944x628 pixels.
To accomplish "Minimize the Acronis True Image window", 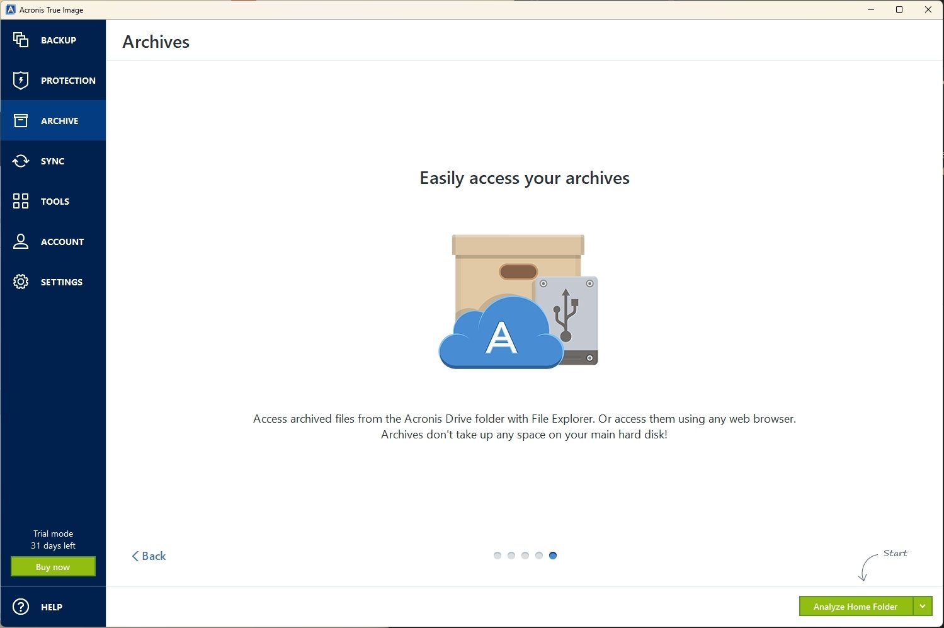I will (871, 9).
